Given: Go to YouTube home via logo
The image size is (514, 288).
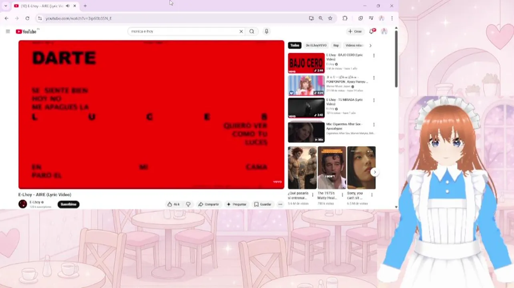Looking at the screenshot, I should click(26, 31).
